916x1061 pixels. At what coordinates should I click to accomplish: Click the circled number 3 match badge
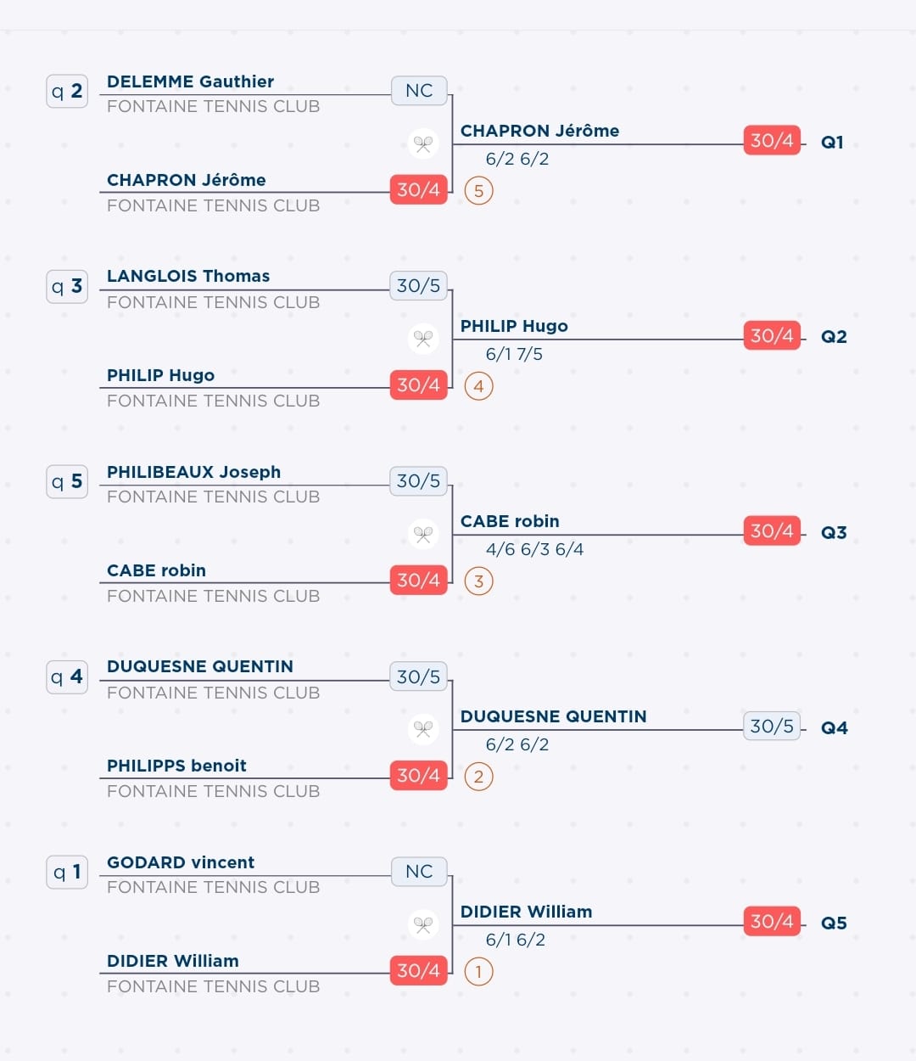(x=478, y=581)
